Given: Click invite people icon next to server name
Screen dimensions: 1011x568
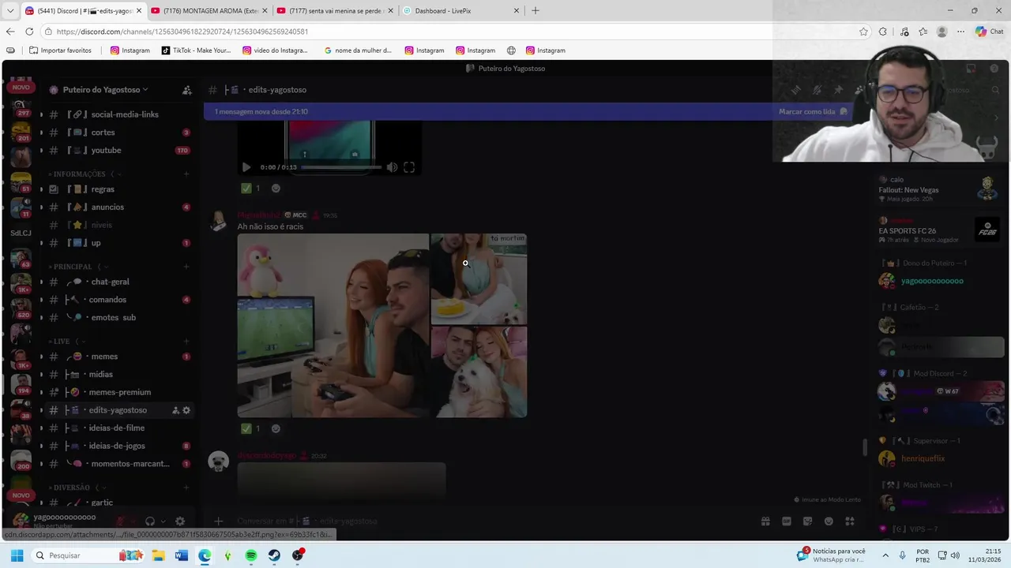Looking at the screenshot, I should (187, 90).
